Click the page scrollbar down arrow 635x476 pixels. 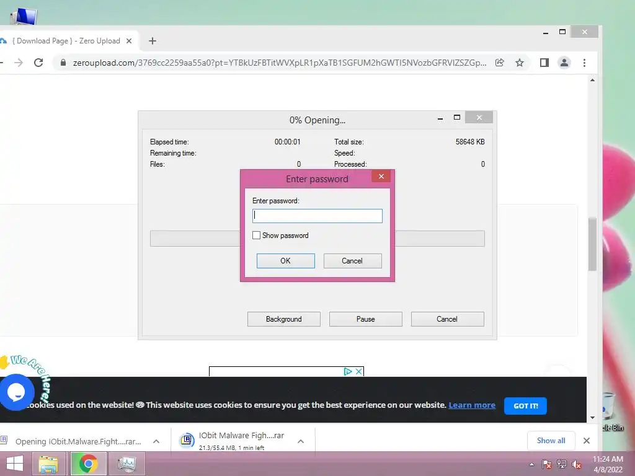[592, 417]
